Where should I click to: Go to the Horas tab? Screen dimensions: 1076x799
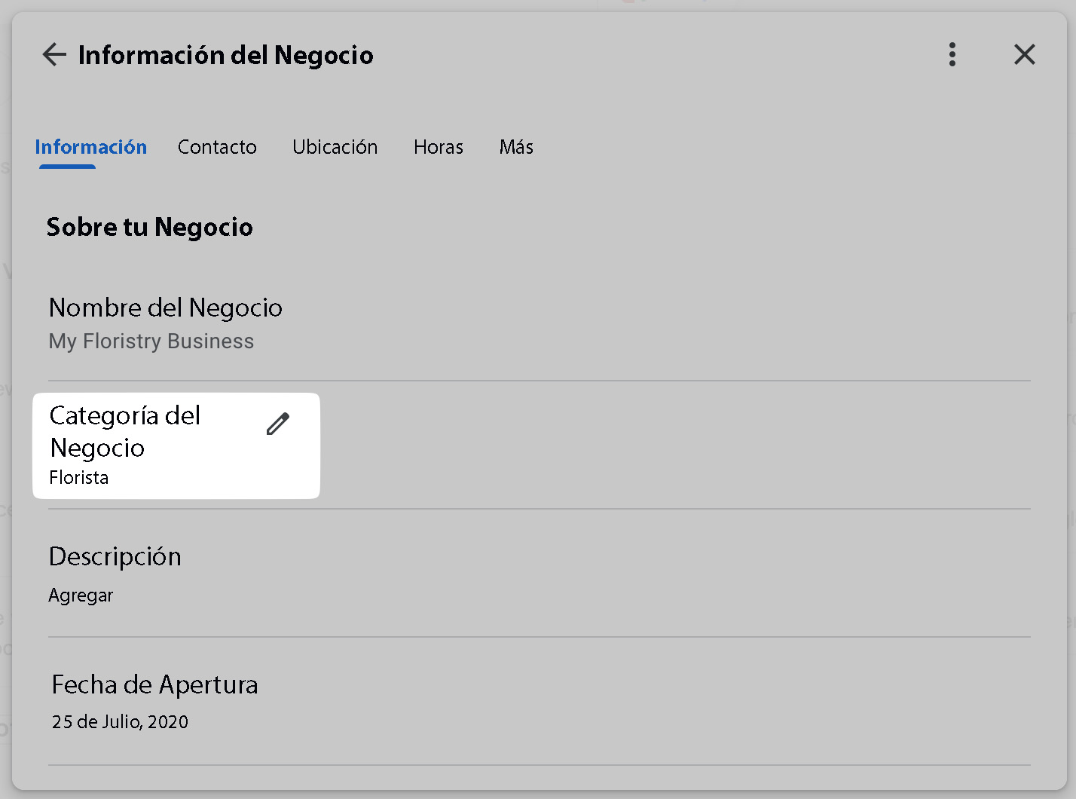click(439, 147)
